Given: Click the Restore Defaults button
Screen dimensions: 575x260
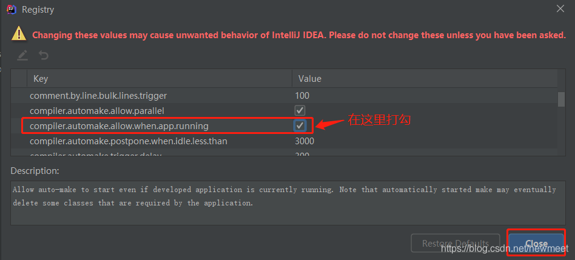Looking at the screenshot, I should [456, 243].
